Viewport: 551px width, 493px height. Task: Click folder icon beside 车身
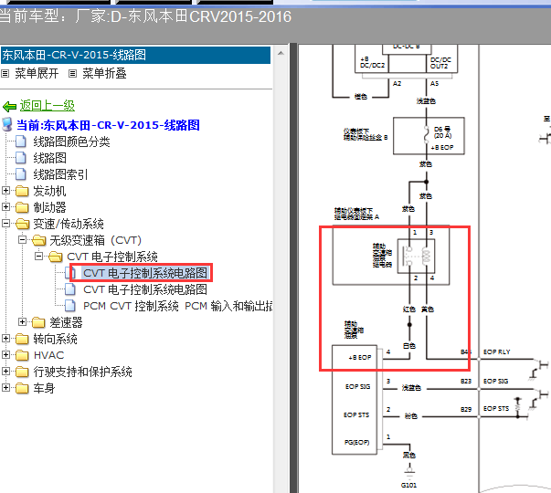22,388
